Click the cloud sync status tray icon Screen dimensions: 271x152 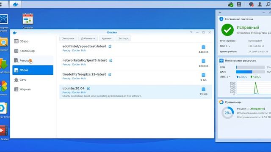tap(230, 5)
